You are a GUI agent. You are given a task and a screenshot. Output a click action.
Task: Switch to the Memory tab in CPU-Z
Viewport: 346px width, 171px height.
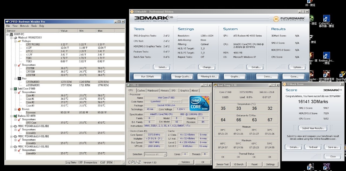click(165, 90)
